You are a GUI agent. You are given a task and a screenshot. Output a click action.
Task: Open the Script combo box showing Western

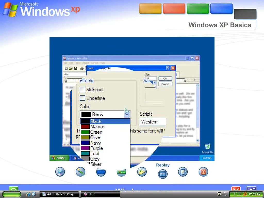click(153, 122)
